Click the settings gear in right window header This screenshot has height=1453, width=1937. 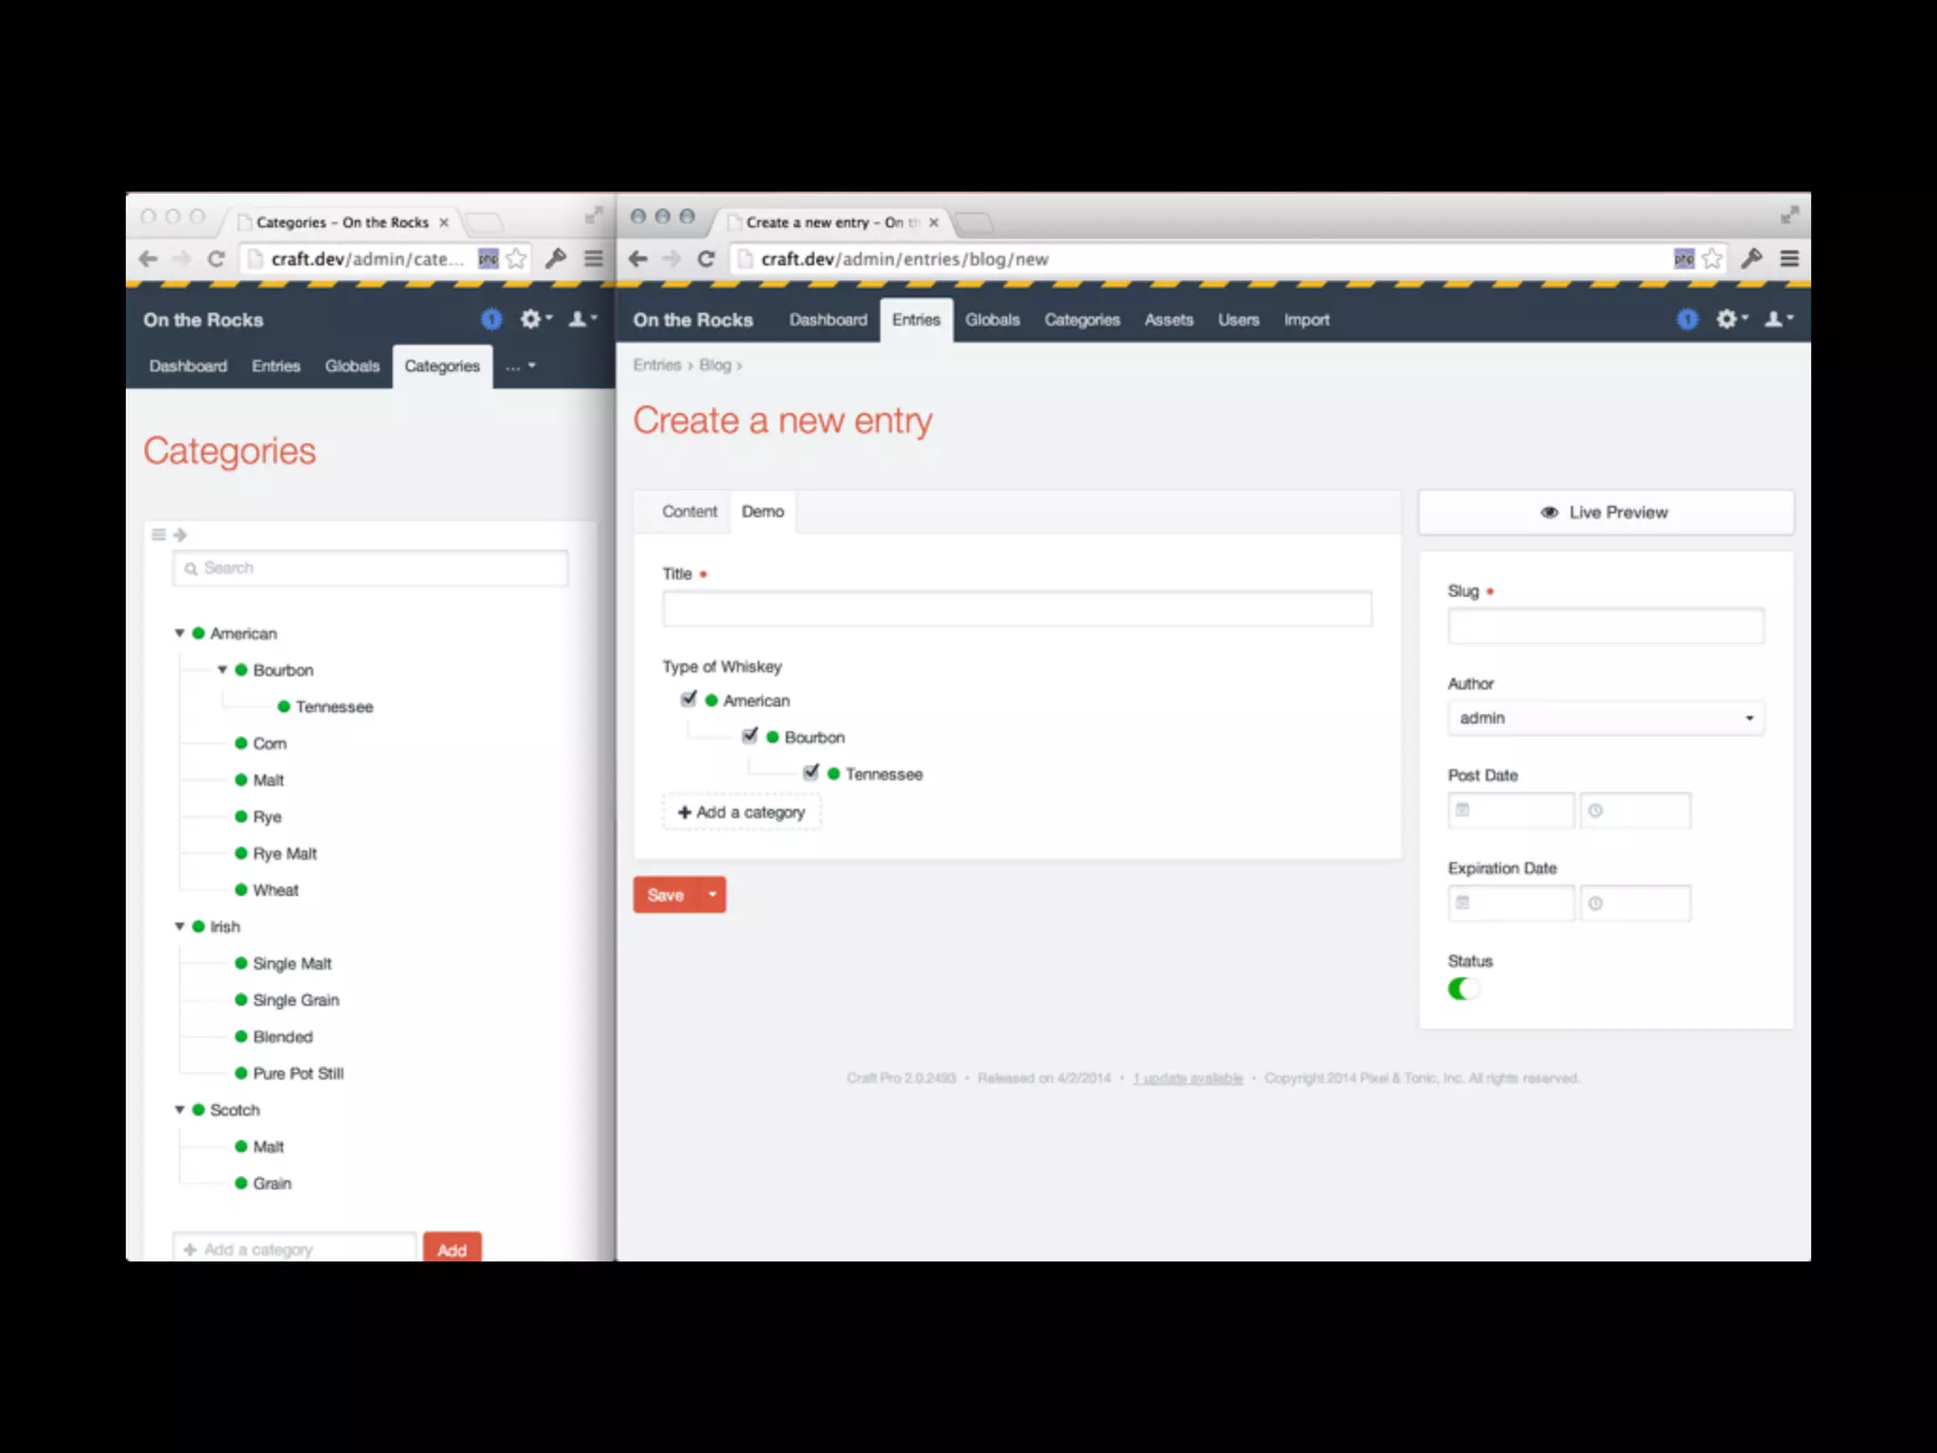pos(1728,319)
